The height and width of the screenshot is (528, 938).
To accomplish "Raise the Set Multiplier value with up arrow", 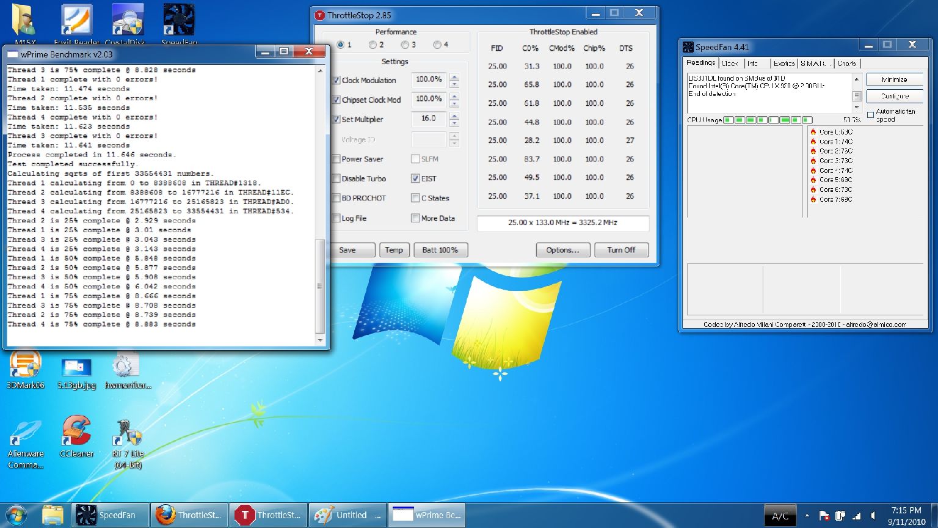I will point(454,116).
